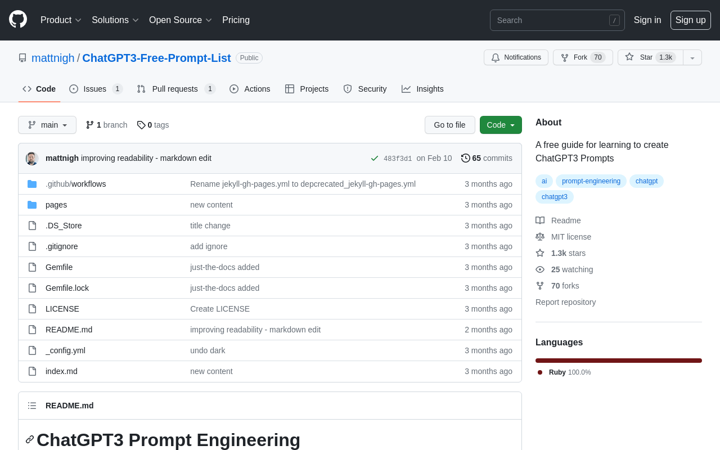720x450 pixels.
Task: View the 1 branch link
Action: coord(106,125)
